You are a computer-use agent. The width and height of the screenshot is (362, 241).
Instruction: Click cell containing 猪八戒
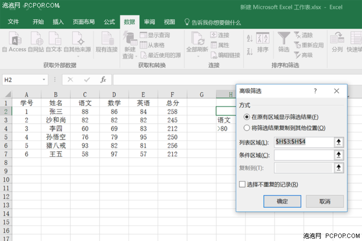coord(56,145)
